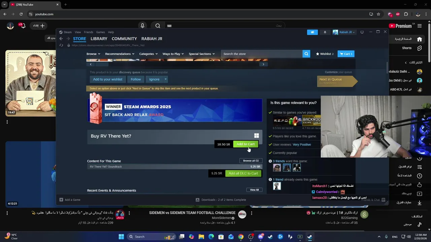The image size is (431, 242).
Task: Go back in Steam navigation
Action: click(x=61, y=39)
